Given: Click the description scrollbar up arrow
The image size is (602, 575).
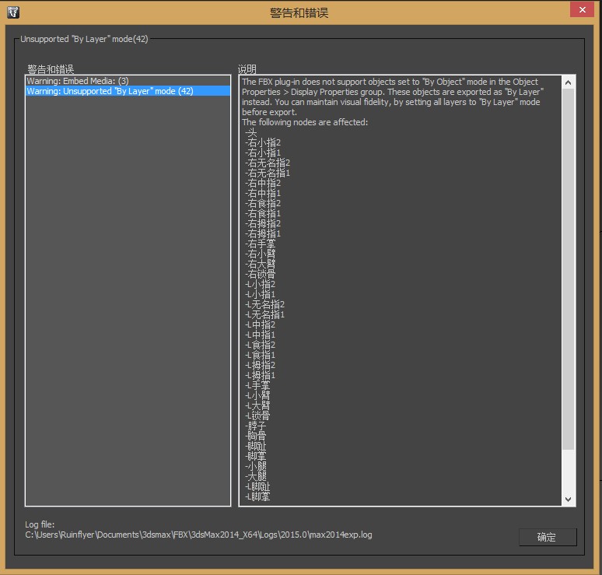Looking at the screenshot, I should (x=569, y=82).
